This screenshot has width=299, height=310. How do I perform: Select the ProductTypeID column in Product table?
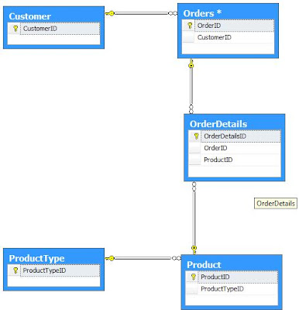[232, 289]
